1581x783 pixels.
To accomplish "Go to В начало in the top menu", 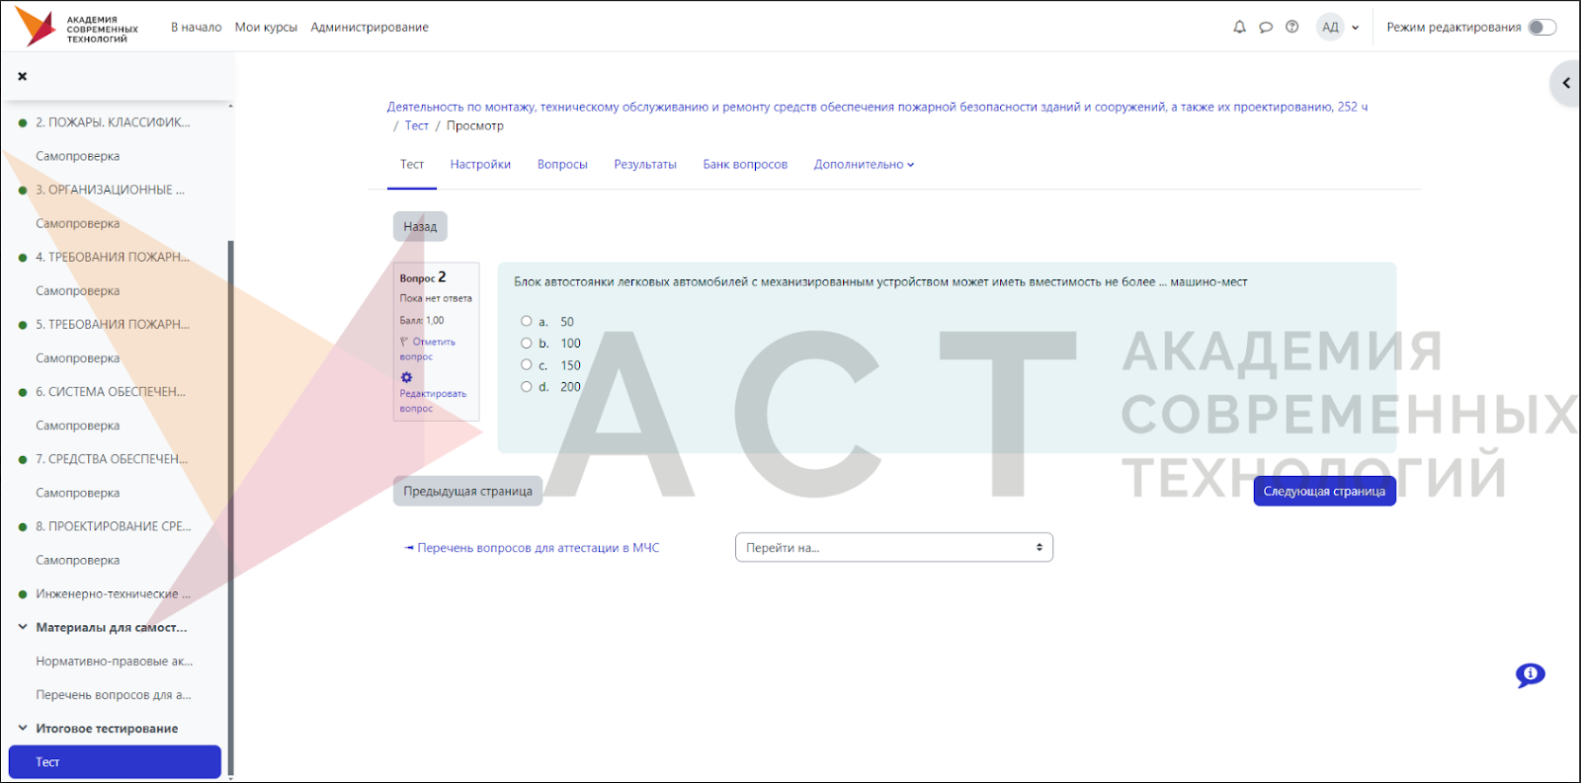I will (x=196, y=28).
